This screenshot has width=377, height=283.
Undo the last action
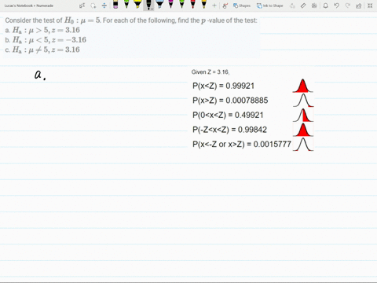337,6
